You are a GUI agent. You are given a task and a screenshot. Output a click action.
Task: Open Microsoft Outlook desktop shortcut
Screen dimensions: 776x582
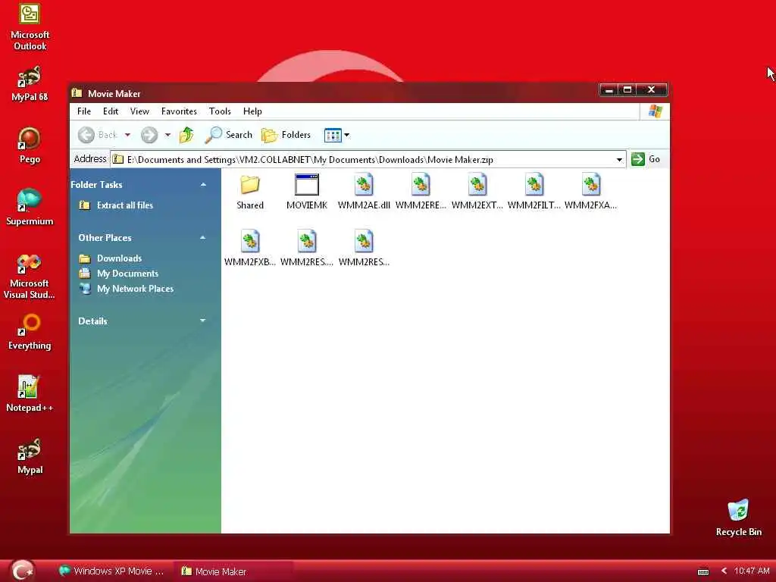(30, 27)
